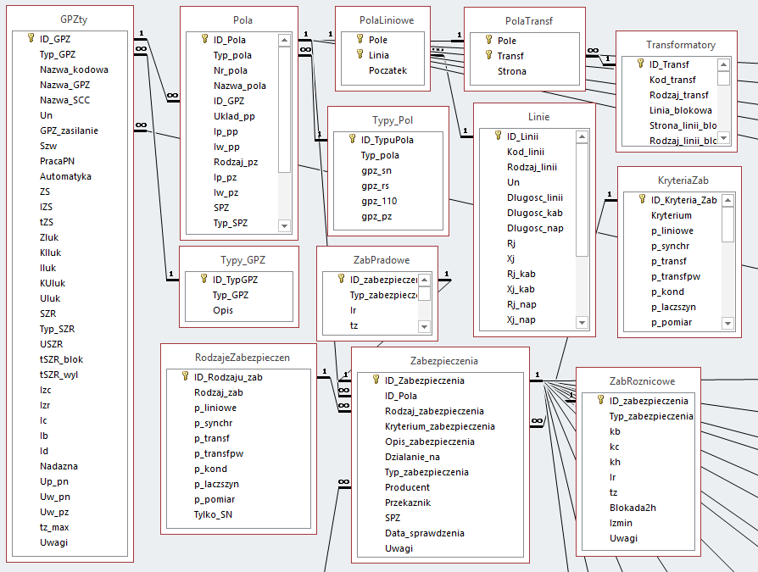Select tSZR_blok field in GPZty

[x=61, y=359]
